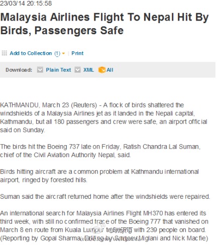The height and width of the screenshot is (245, 221).
Task: Click the Reporting by Gopal Sharma credit line
Action: (x=104, y=238)
